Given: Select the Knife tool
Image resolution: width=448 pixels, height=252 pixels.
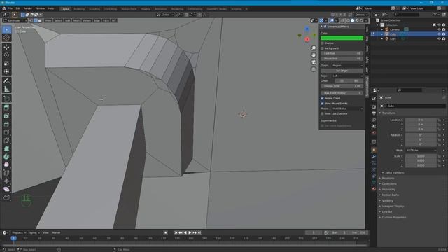Looking at the screenshot, I should coord(6,140).
